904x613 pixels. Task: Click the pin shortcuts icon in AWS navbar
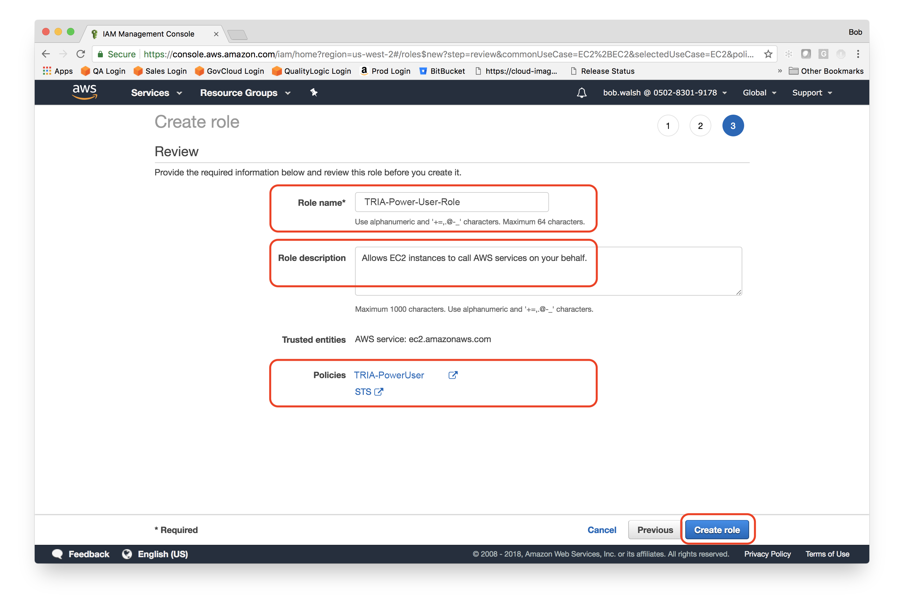tap(314, 92)
